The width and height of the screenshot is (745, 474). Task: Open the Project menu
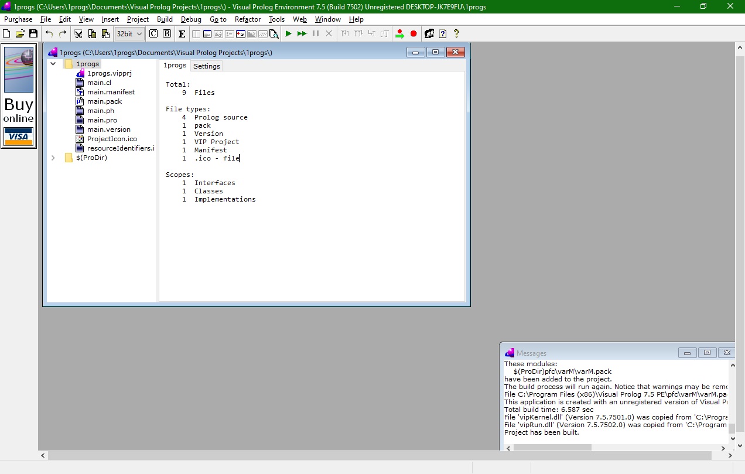point(138,19)
